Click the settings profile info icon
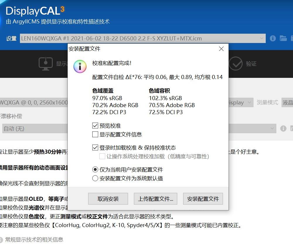The width and height of the screenshot is (293, 247). coord(273,38)
